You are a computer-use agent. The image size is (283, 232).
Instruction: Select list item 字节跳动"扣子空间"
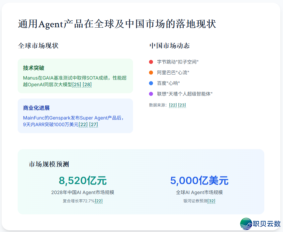178,62
